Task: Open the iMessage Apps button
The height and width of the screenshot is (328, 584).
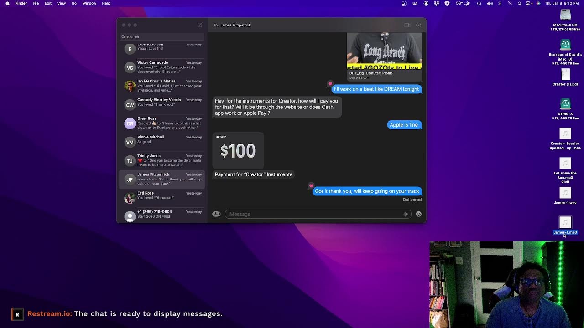Action: (216, 214)
